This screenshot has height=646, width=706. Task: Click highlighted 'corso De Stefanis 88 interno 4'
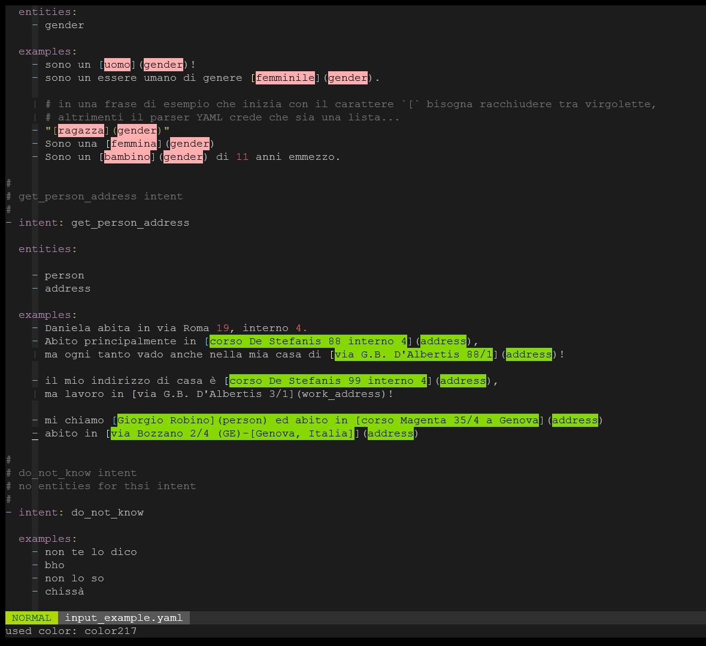308,341
